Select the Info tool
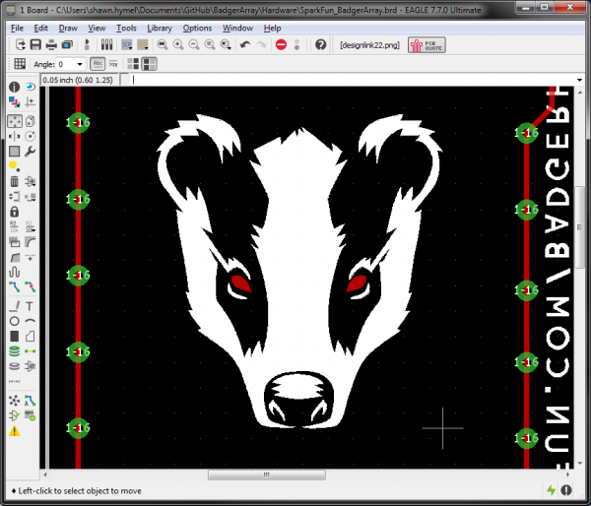This screenshot has width=591, height=506. [x=15, y=87]
